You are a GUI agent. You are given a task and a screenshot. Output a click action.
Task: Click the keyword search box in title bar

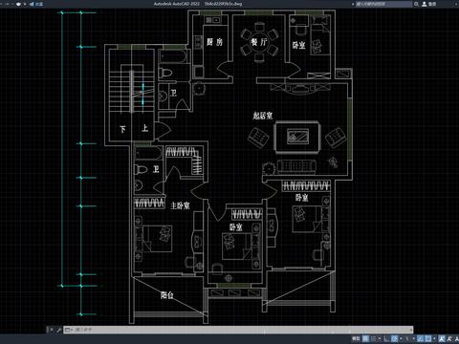coord(383,4)
